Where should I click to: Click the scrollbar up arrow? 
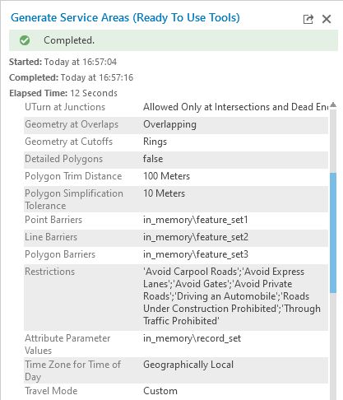point(333,105)
